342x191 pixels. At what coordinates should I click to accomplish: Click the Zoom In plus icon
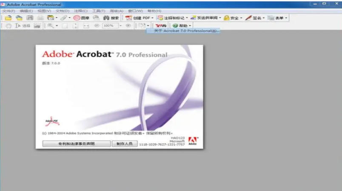(x=128, y=25)
